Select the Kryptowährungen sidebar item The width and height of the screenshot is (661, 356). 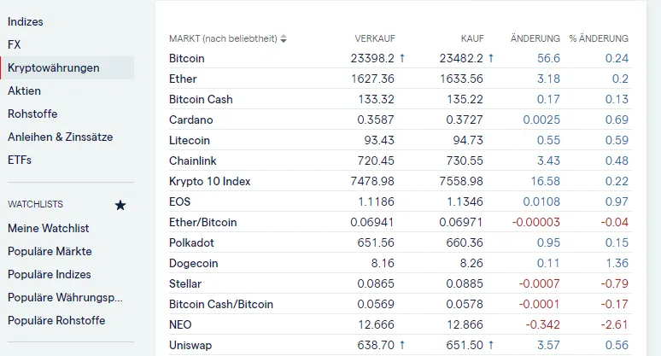53,67
